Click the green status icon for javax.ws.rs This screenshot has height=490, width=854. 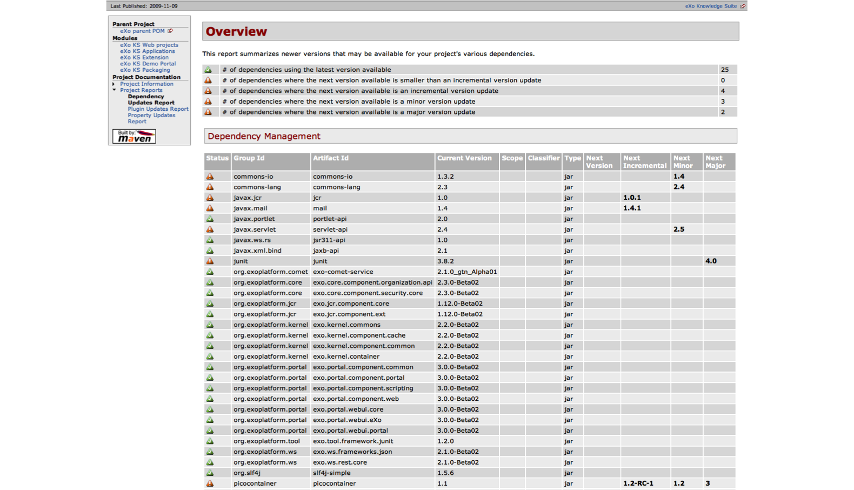pyautogui.click(x=210, y=240)
